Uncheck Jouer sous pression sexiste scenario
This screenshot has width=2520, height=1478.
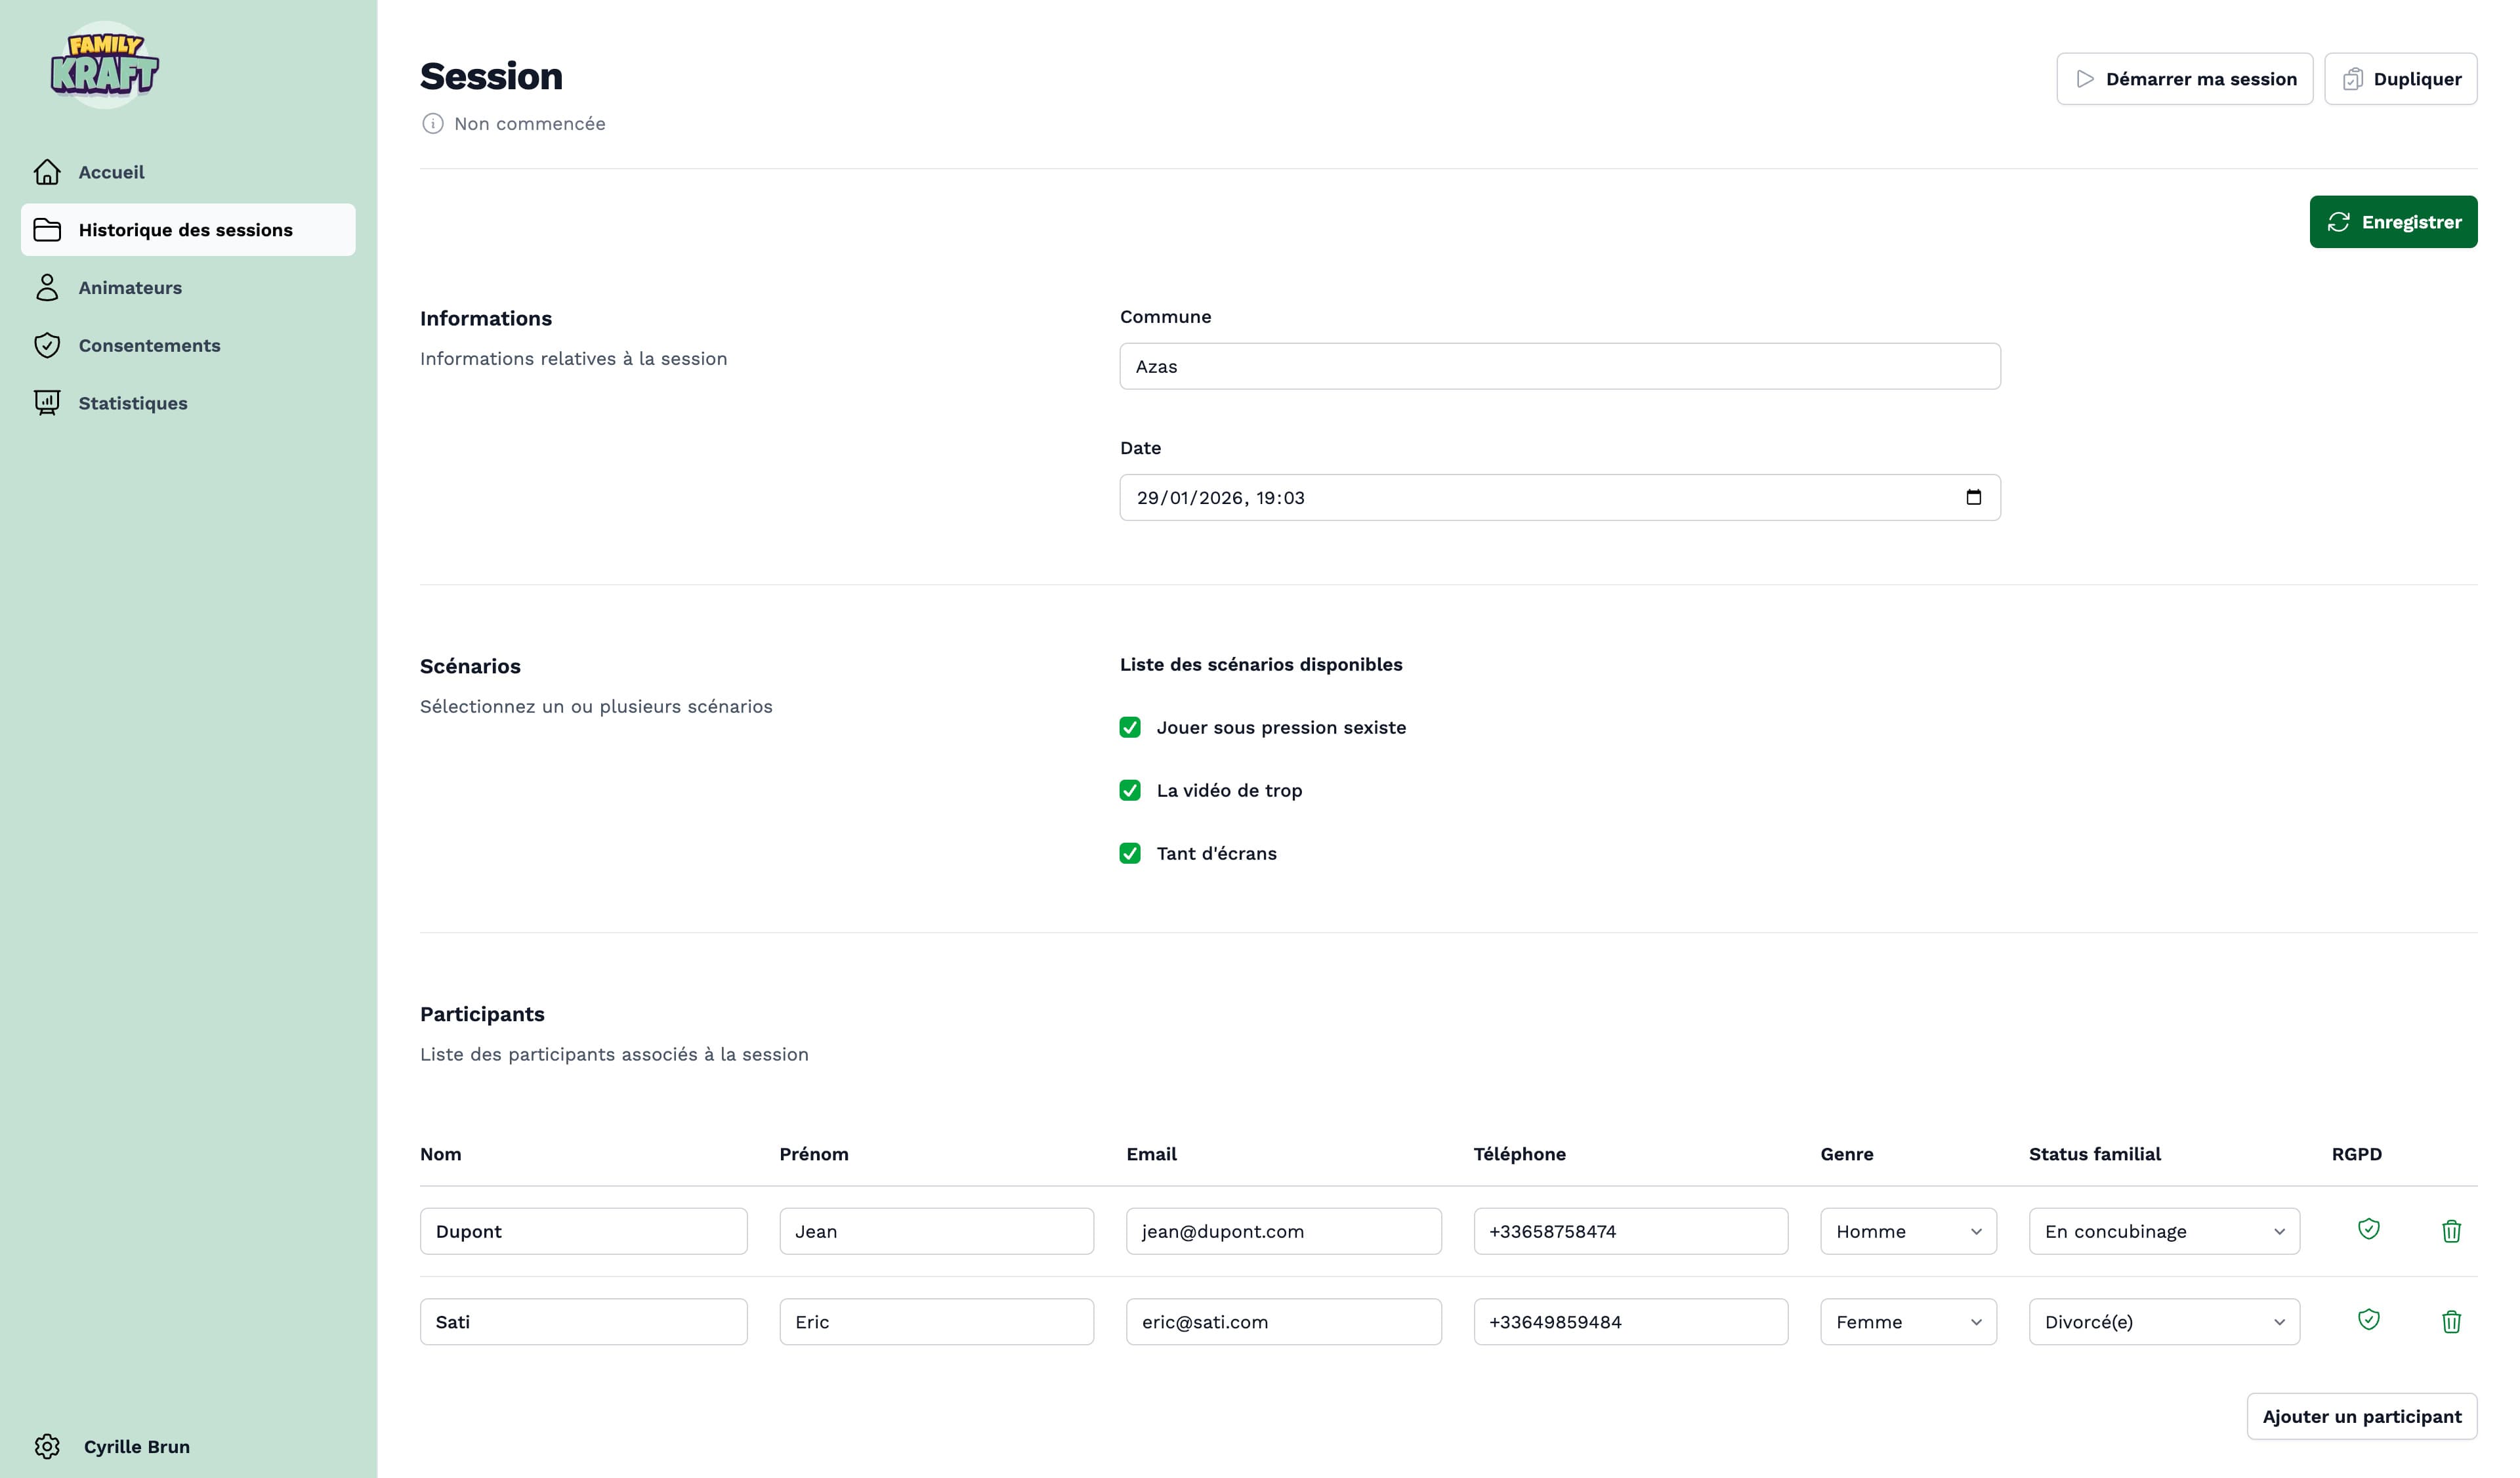coord(1130,727)
